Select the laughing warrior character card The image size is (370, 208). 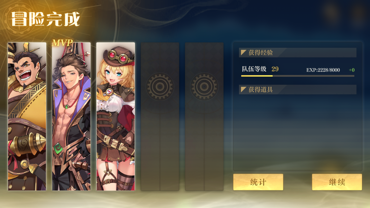[27, 117]
